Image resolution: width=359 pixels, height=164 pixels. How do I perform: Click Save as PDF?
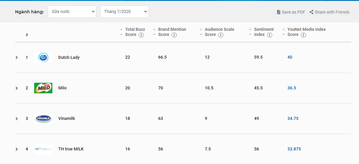291,12
